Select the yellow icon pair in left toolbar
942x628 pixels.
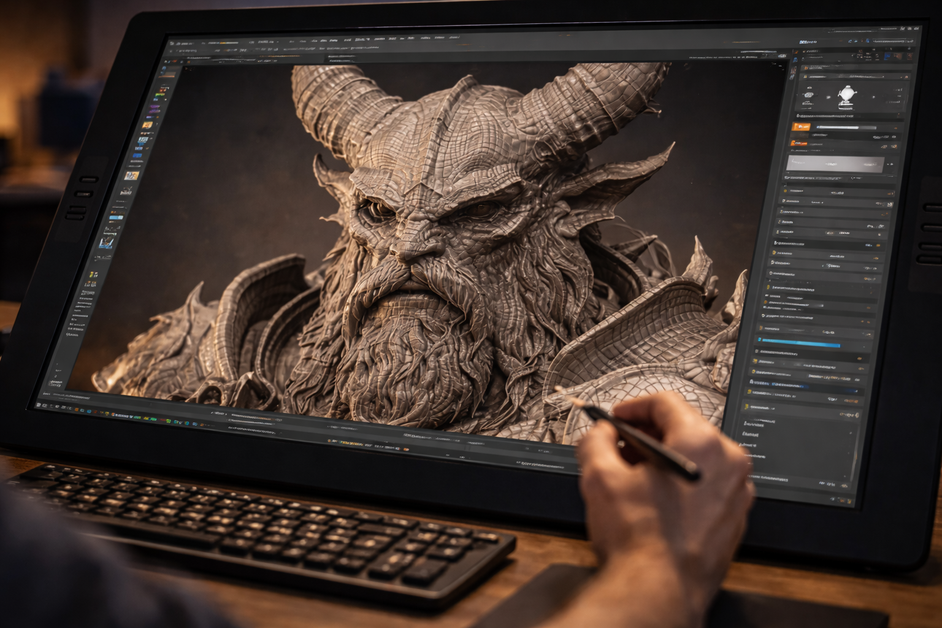tap(94, 275)
